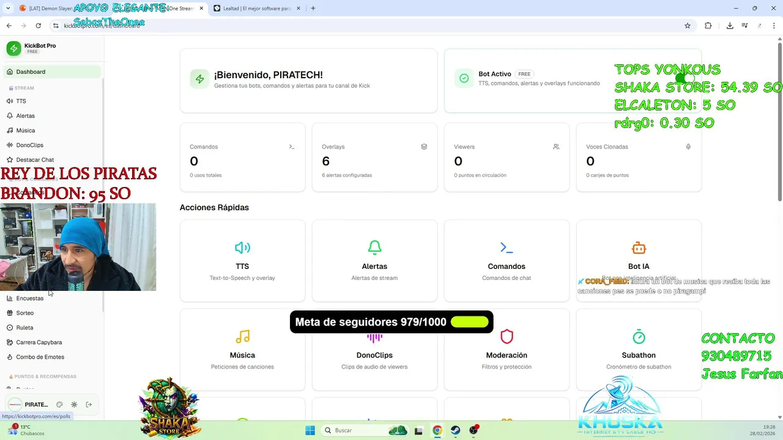The width and height of the screenshot is (783, 440).
Task: Click the site information icon in address bar
Action: coord(56,26)
